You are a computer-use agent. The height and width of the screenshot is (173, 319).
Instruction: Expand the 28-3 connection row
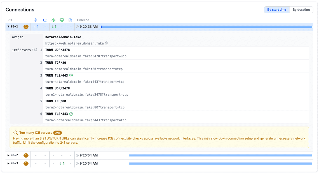click(x=8, y=163)
